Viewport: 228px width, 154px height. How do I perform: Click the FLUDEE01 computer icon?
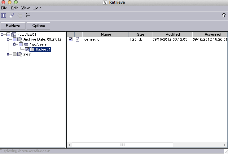(14, 34)
